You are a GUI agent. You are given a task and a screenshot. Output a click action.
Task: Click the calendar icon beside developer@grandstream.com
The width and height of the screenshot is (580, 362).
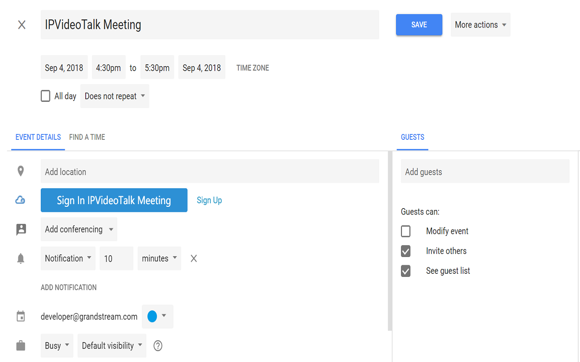(20, 316)
